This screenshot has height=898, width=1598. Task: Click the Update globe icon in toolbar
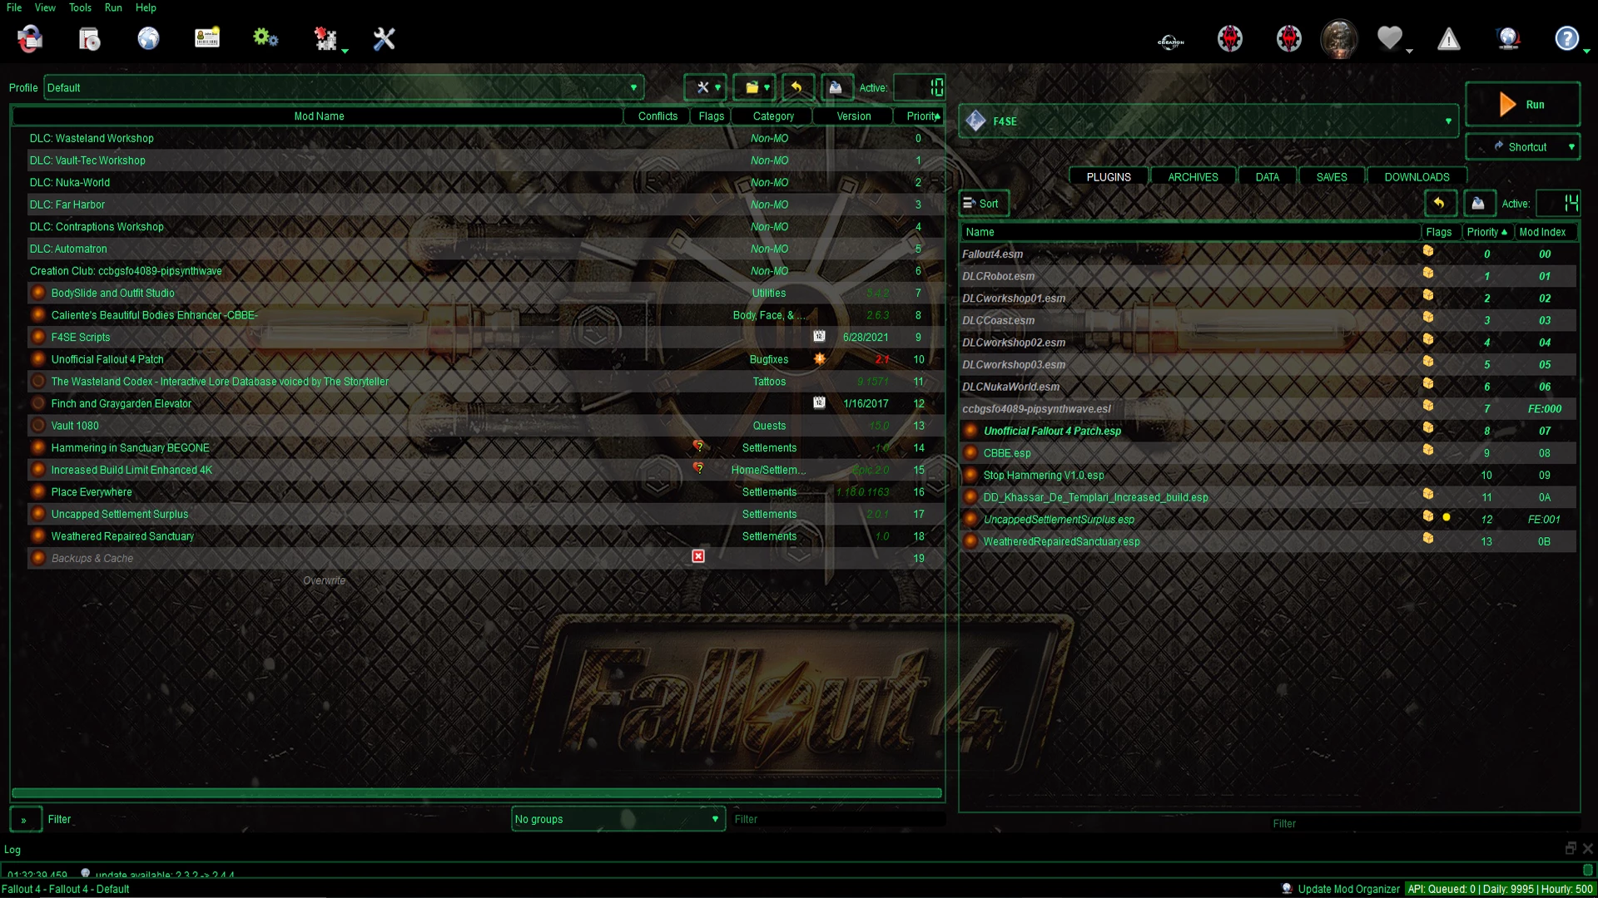(x=1508, y=38)
